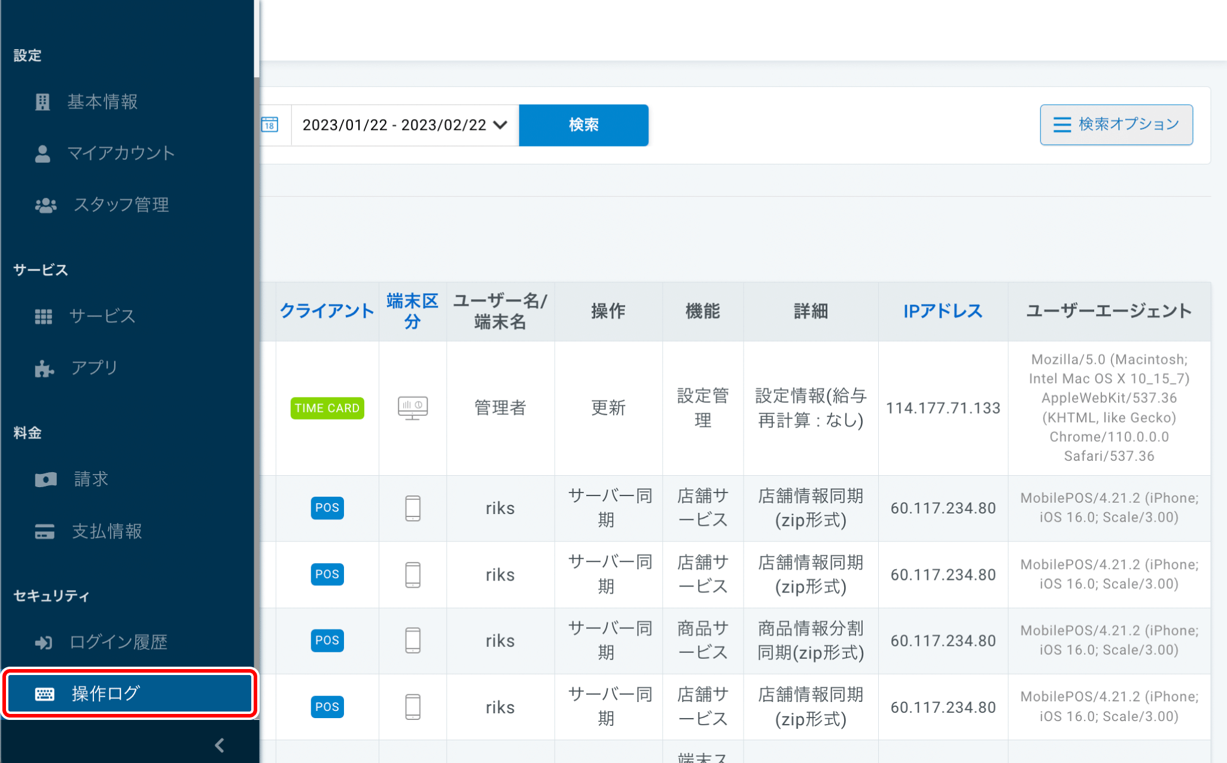Viewport: 1227px width, 763px height.
Task: Click the 支払情報 credit card icon
Action: [x=45, y=531]
